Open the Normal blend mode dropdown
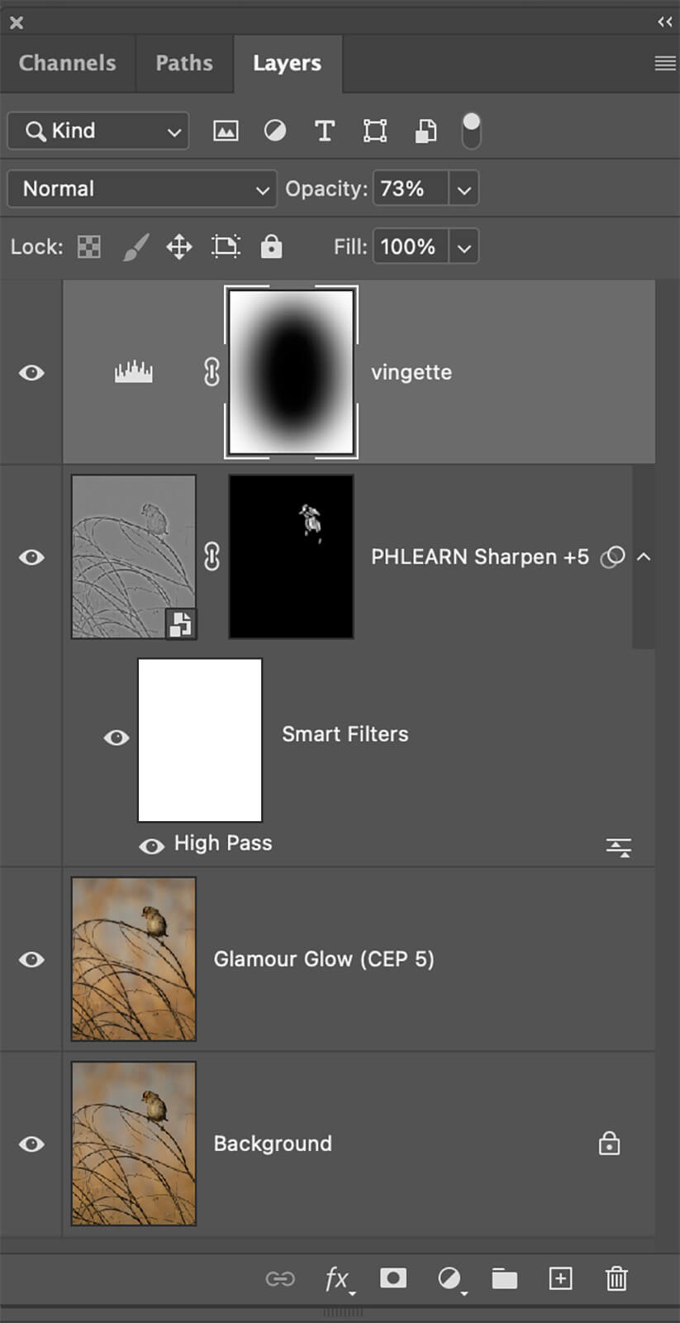 pos(142,189)
